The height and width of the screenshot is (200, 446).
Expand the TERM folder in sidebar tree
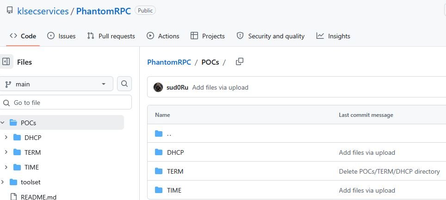[6, 152]
